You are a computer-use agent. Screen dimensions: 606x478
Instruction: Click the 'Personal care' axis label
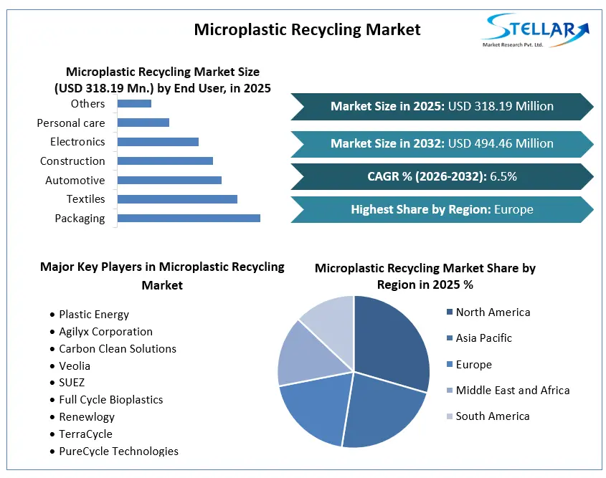(x=71, y=123)
